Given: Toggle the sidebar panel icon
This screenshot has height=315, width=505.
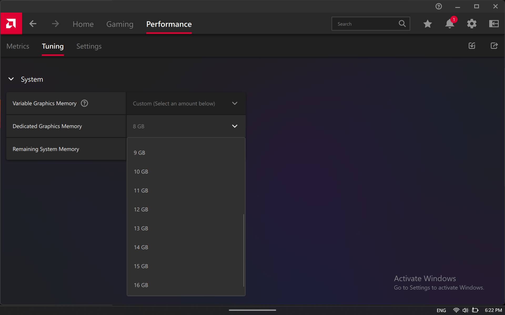Looking at the screenshot, I should point(494,24).
